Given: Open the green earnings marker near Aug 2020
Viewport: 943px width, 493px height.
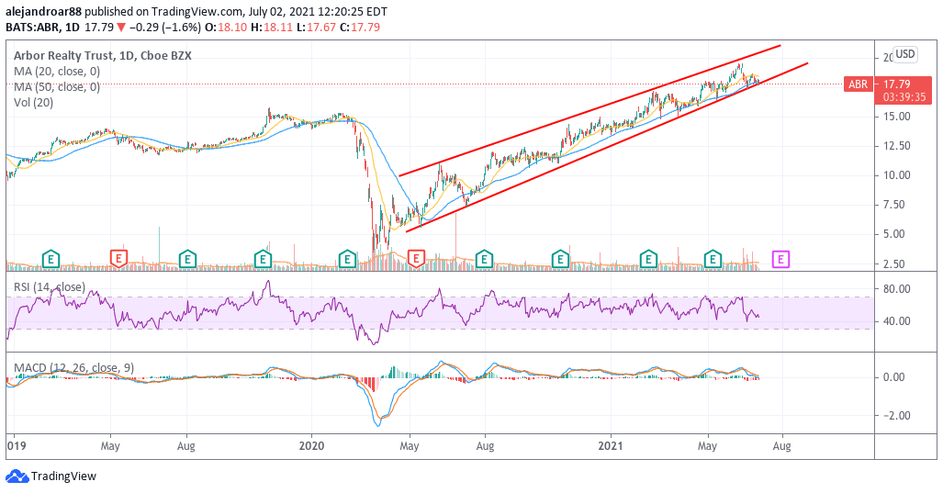Looking at the screenshot, I should pyautogui.click(x=484, y=259).
